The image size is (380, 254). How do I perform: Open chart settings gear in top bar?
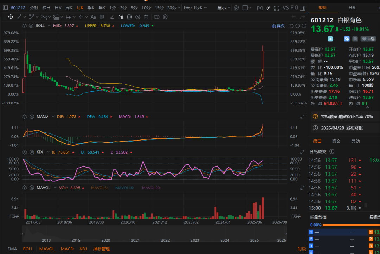click(x=236, y=8)
